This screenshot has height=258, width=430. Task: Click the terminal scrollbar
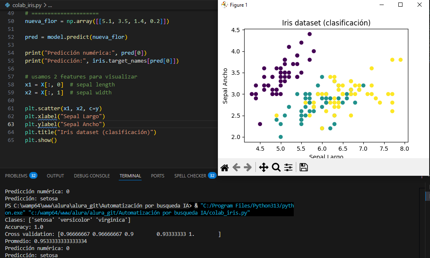tap(422, 223)
